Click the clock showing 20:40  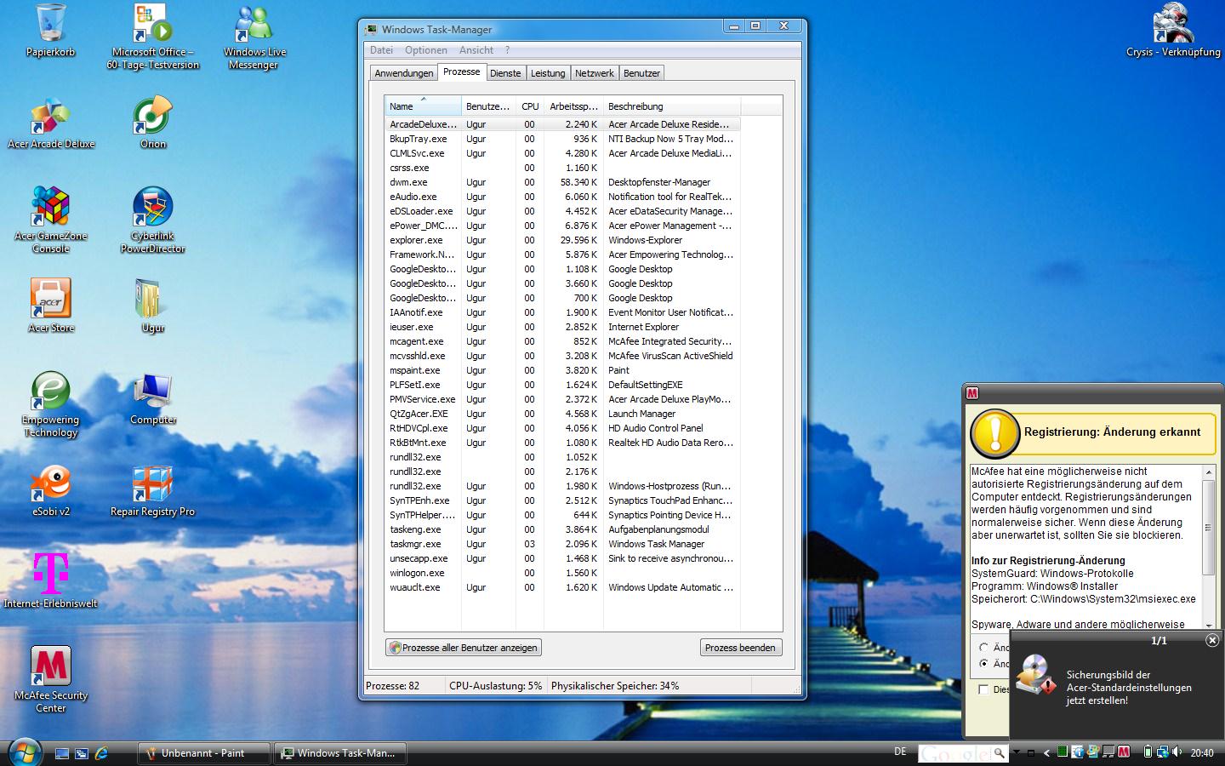coord(1201,752)
